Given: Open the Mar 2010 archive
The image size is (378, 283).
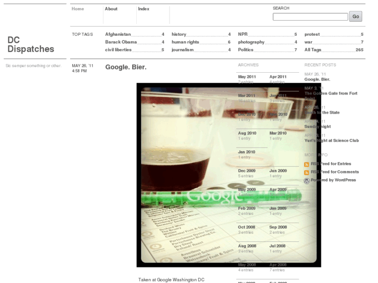Looking at the screenshot, I should point(278,133).
